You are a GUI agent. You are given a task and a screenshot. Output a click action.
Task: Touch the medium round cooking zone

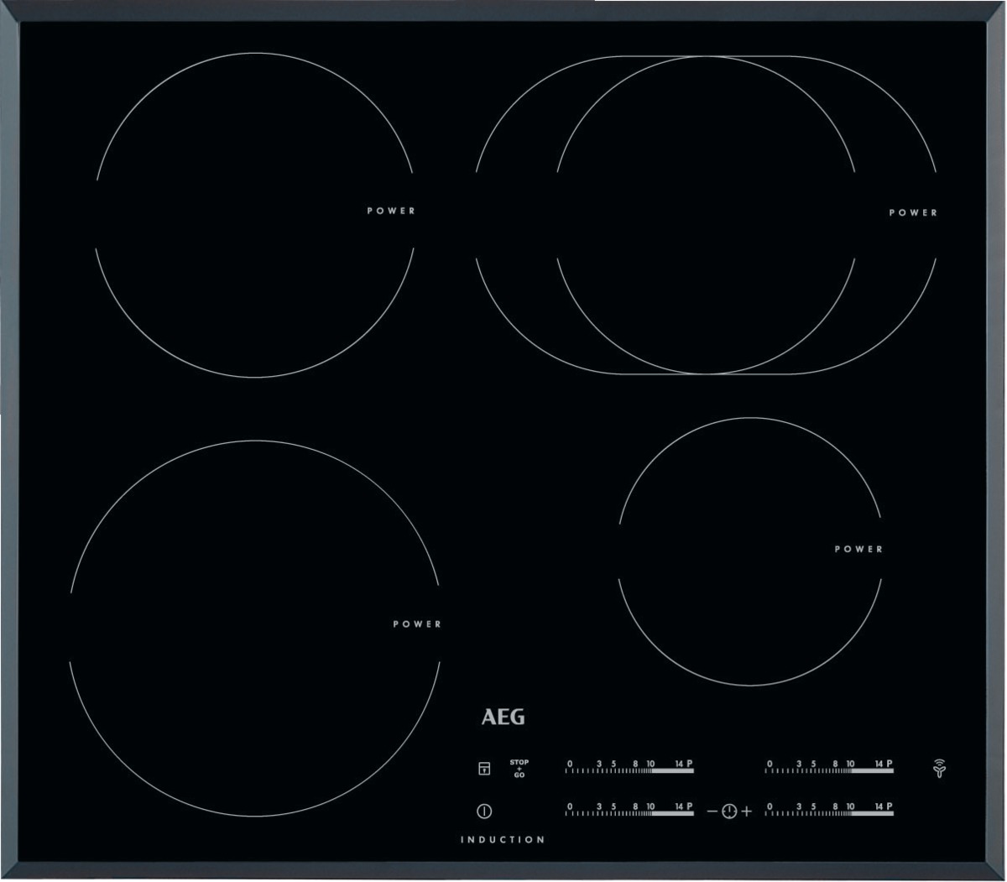(x=255, y=215)
